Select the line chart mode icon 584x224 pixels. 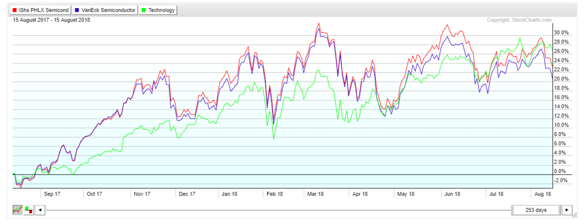tap(18, 210)
